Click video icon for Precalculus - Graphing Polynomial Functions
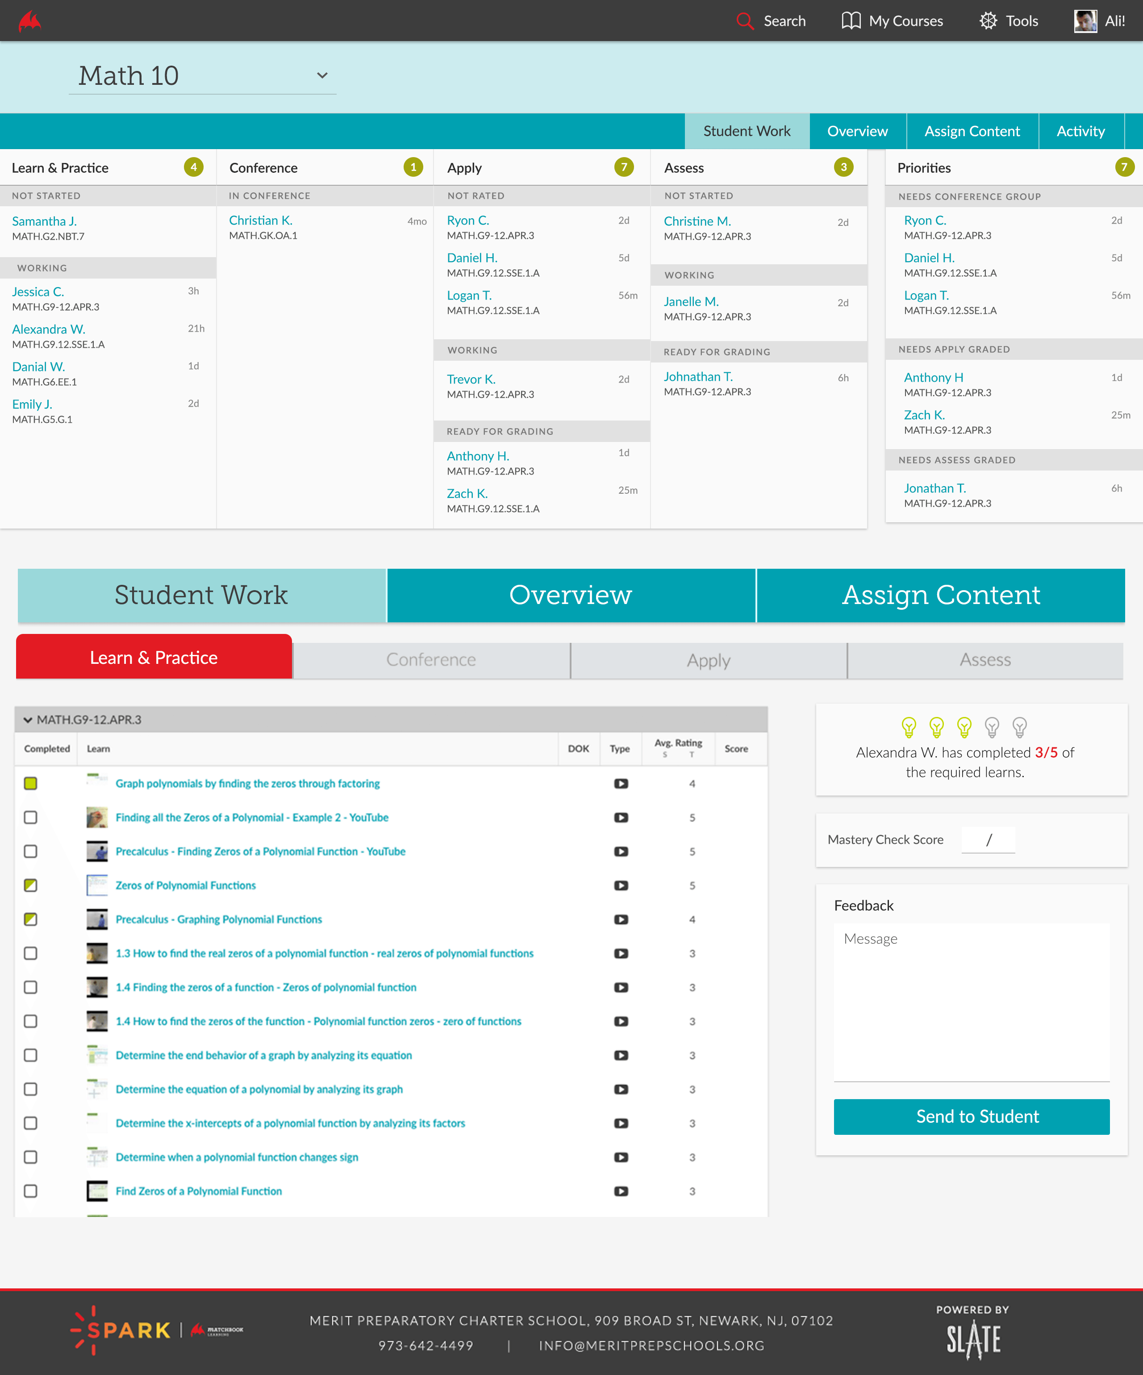 (x=621, y=920)
